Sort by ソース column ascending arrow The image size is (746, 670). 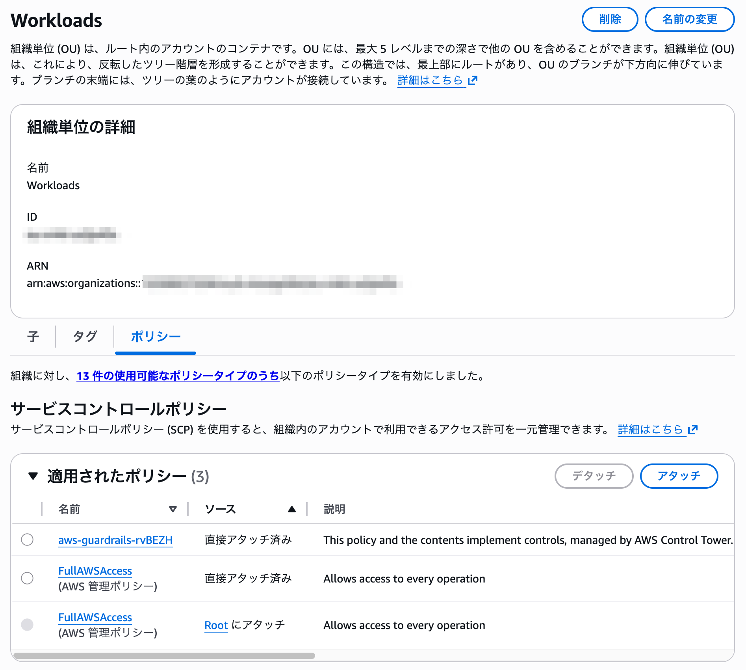291,509
